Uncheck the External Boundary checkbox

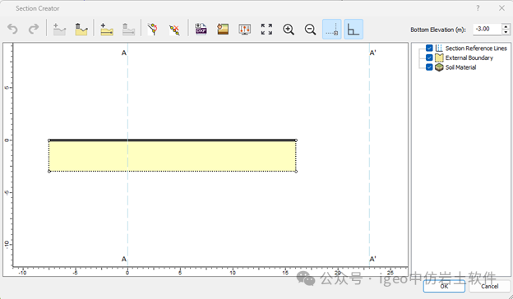pos(429,57)
